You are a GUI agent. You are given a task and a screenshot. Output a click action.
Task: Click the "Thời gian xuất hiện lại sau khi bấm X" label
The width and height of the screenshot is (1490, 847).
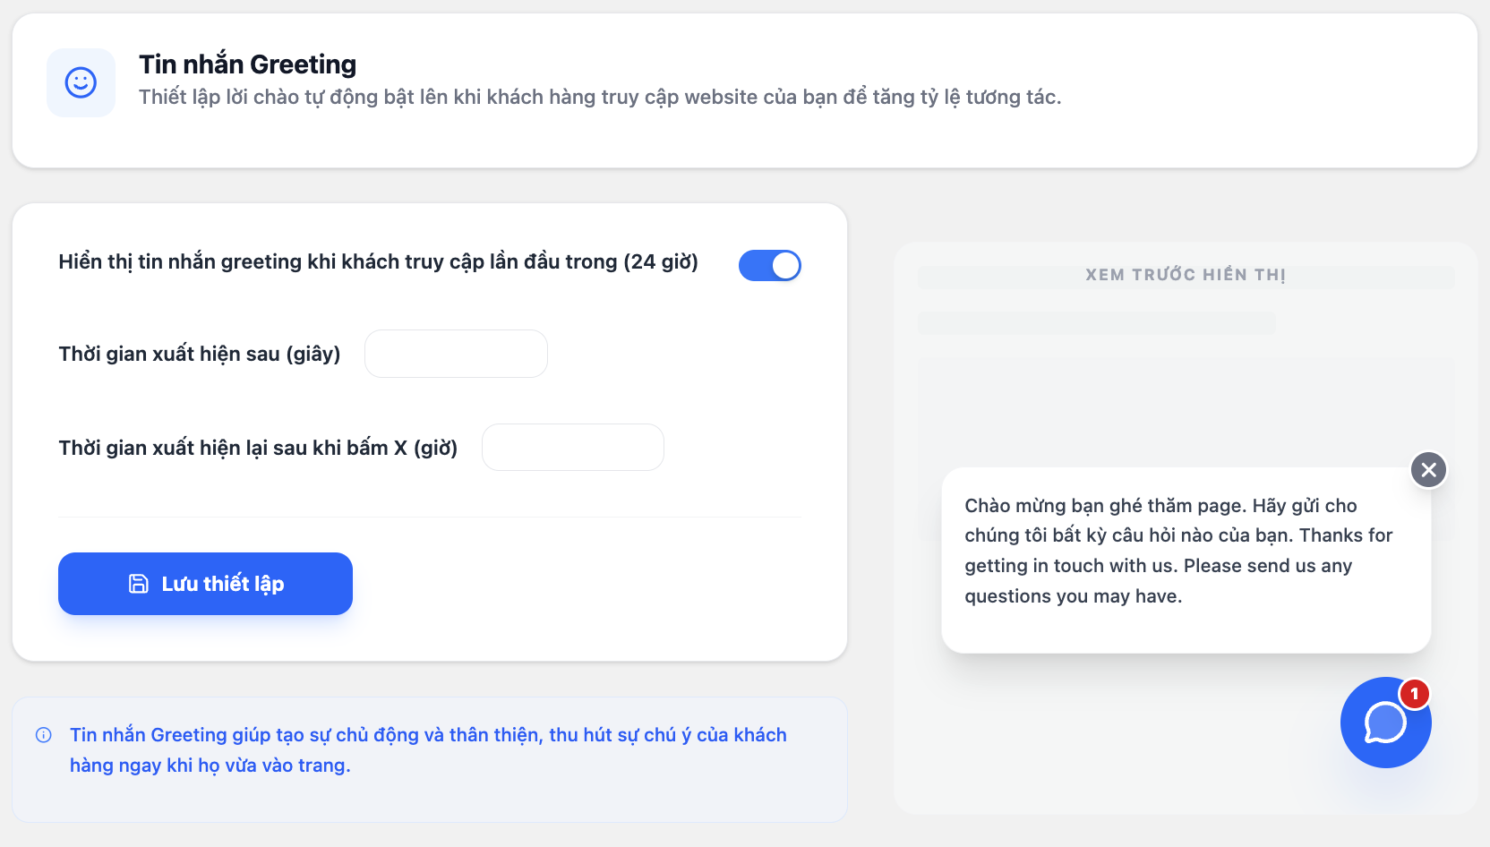tap(258, 448)
